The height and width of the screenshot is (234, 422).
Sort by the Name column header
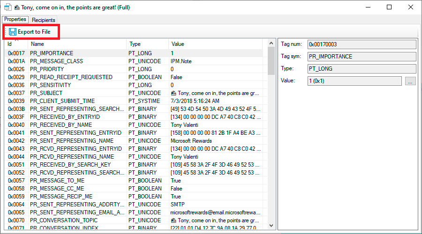(77, 44)
